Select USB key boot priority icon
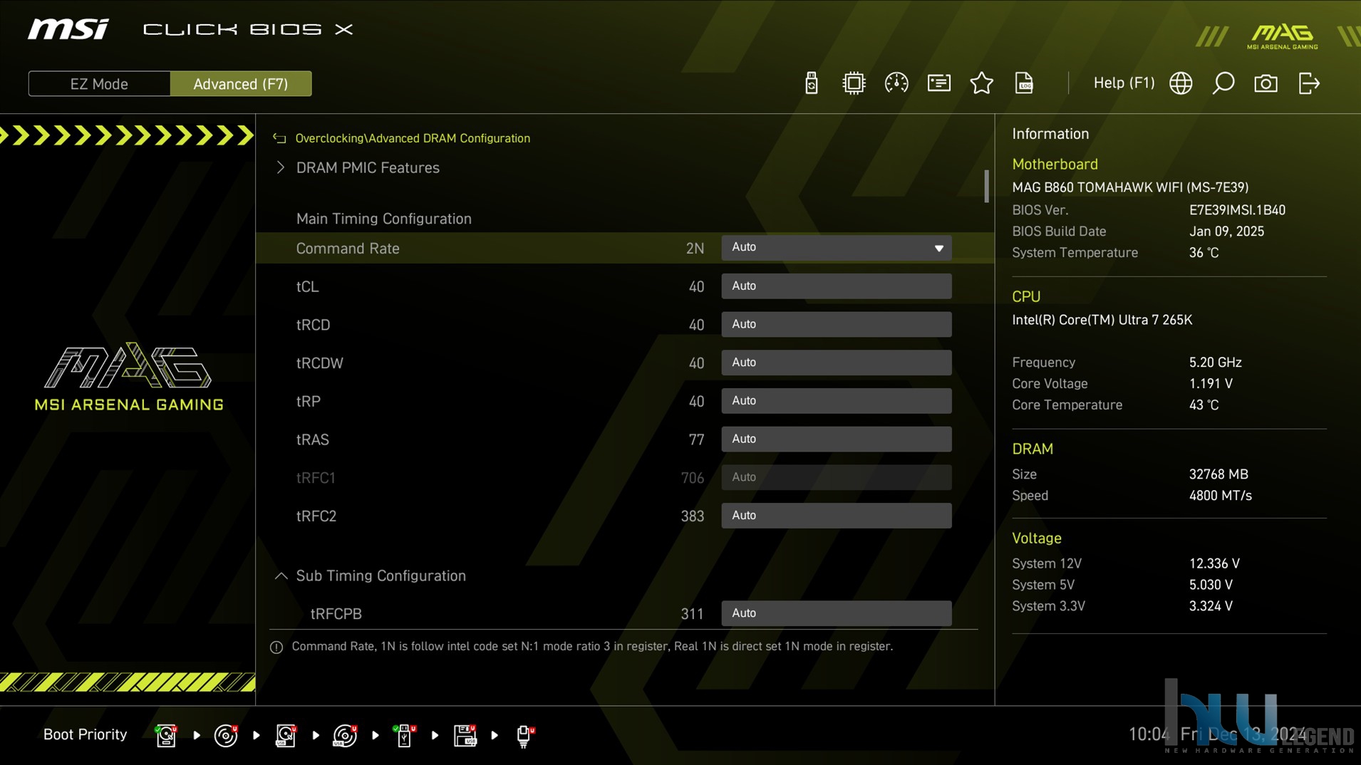The width and height of the screenshot is (1361, 765). 405,735
